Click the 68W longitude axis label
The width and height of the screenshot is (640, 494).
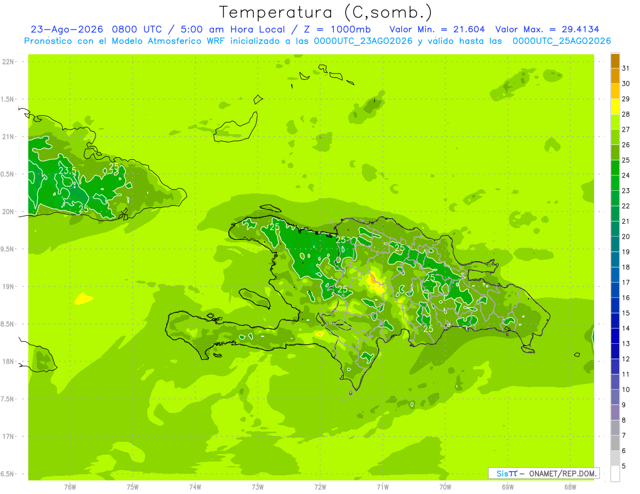570,487
